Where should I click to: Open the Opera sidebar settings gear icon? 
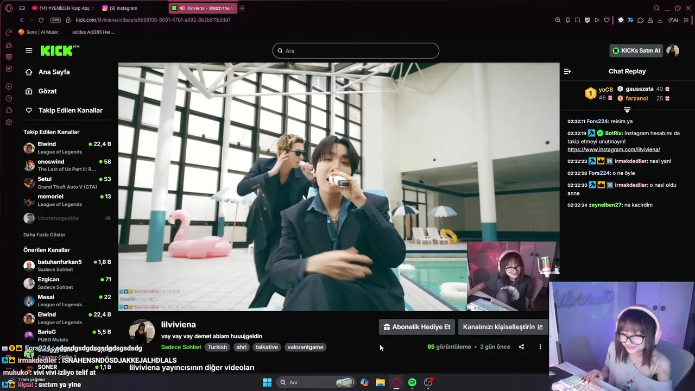(x=9, y=122)
